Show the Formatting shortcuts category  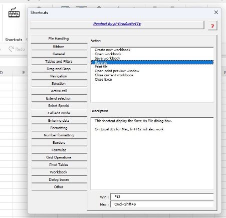59,128
